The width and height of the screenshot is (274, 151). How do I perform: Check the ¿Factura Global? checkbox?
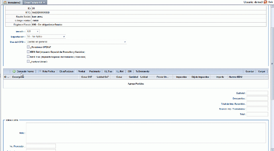coord(28,61)
